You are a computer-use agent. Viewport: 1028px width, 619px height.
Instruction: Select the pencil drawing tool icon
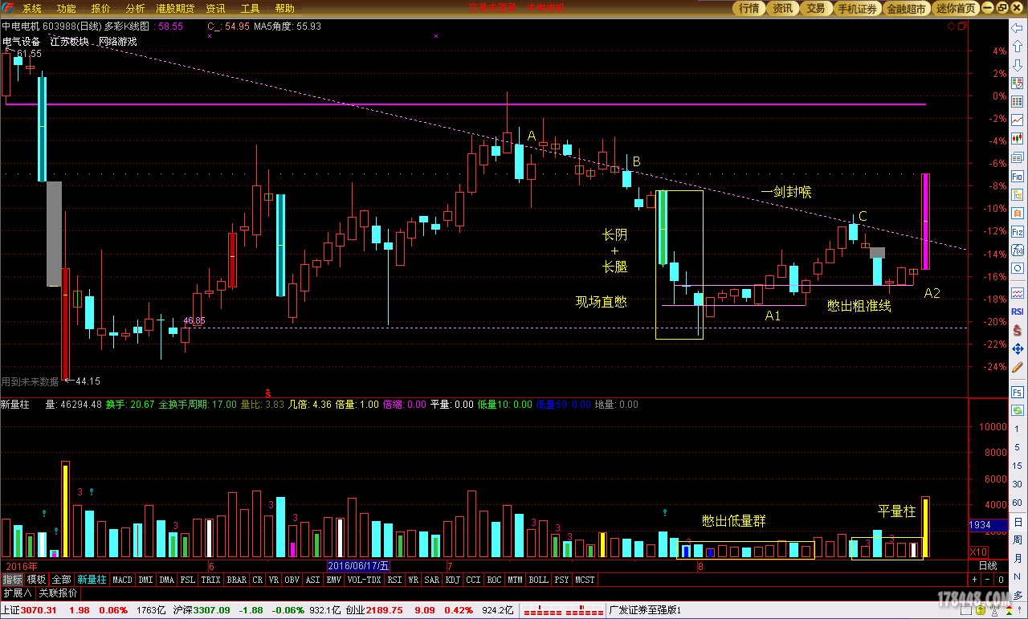coord(1018,367)
